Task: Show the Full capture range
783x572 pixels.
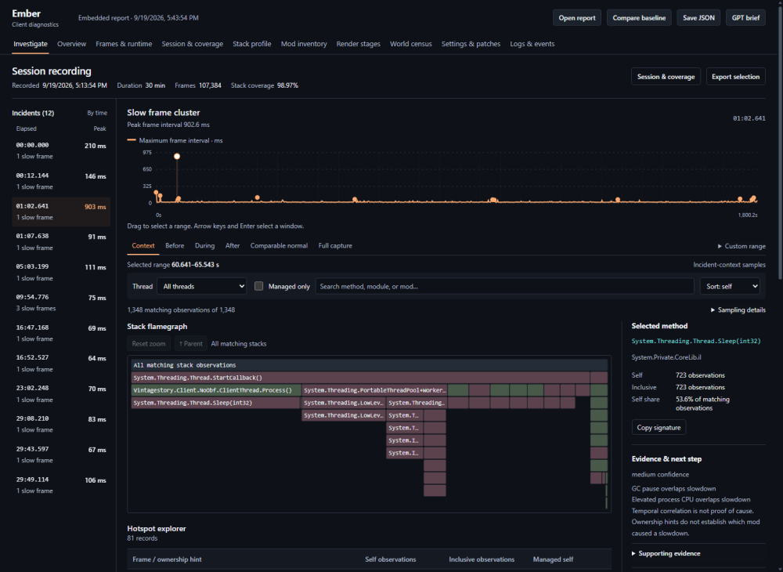Action: pyautogui.click(x=335, y=246)
